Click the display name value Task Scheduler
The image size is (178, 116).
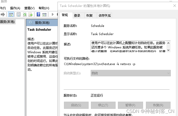point(102,34)
